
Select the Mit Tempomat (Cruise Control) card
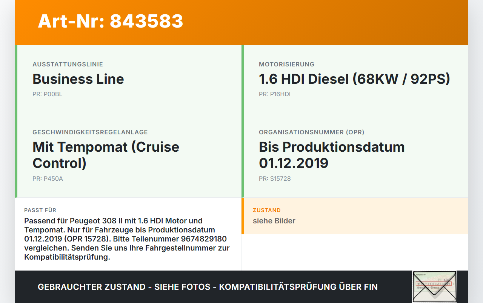pos(128,155)
